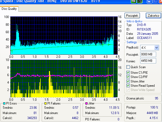Image resolution: width=162 pixels, height=122 pixels.
Task: Click the disc ID RITEKG05
Action: tap(144, 29)
